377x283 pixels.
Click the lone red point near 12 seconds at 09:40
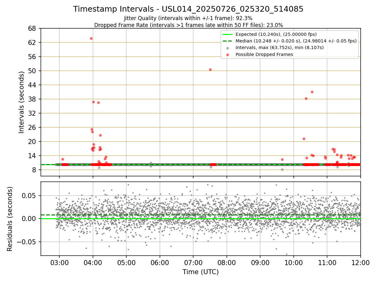pyautogui.click(x=282, y=159)
